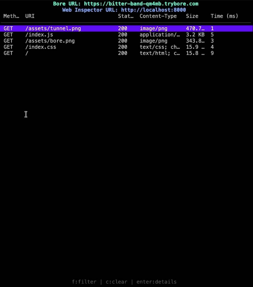Click the 200 status of index.css row

123,47
